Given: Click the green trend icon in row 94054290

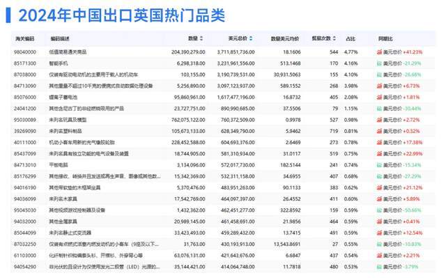Looking at the screenshot, I should tap(379, 267).
